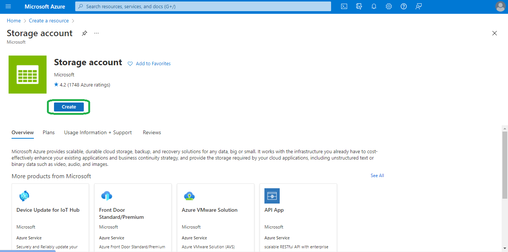
Task: Click the Create button
Action: click(x=68, y=107)
